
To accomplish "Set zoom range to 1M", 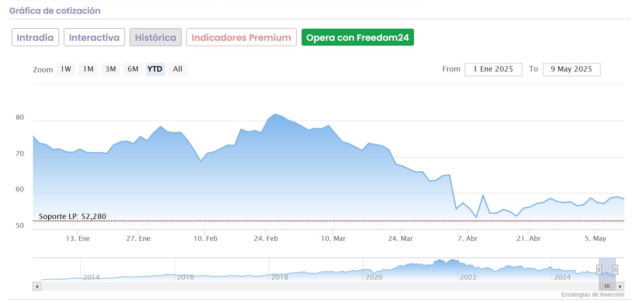I will (x=88, y=69).
